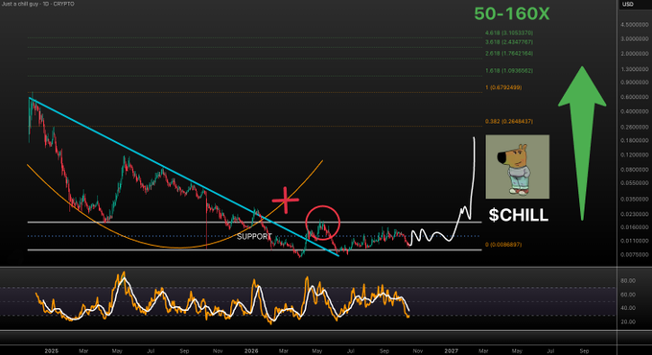Viewport: 652px width, 355px height.
Task: Click price axis value 0.6000000
Action: pos(635,97)
